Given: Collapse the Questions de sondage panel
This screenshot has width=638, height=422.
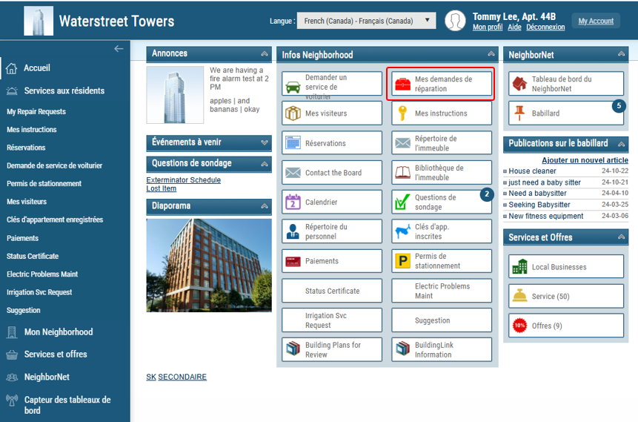Looking at the screenshot, I should [x=265, y=164].
